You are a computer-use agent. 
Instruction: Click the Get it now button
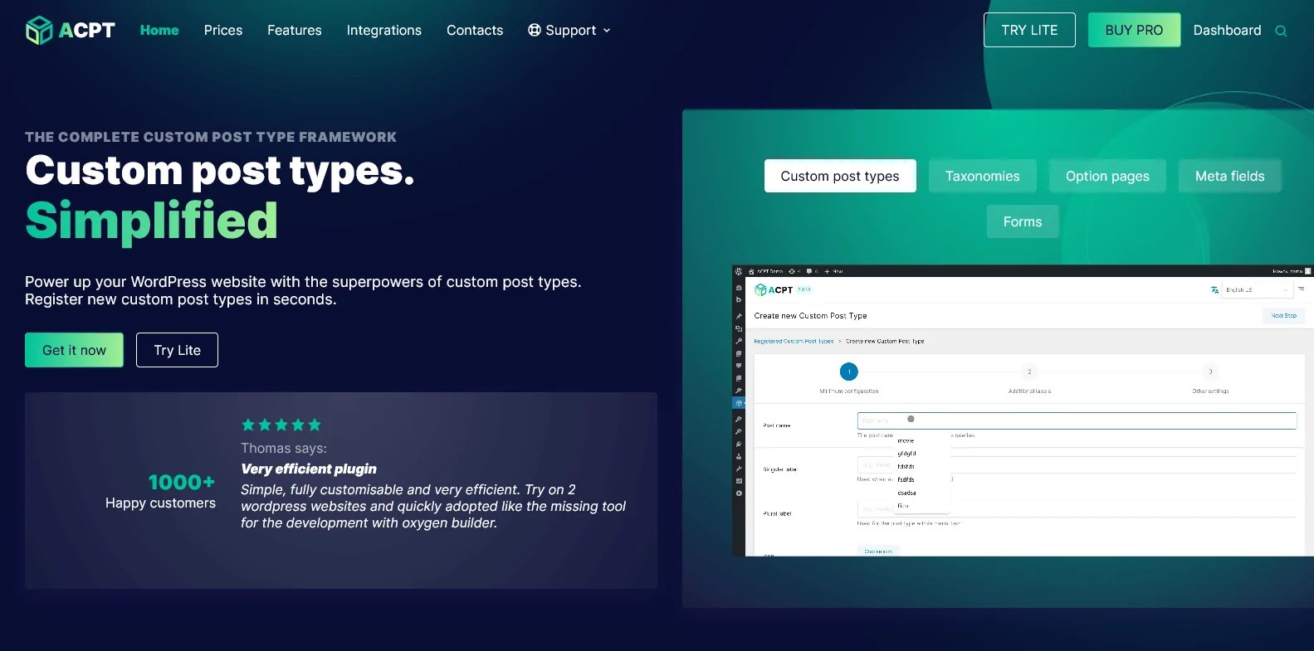click(74, 350)
